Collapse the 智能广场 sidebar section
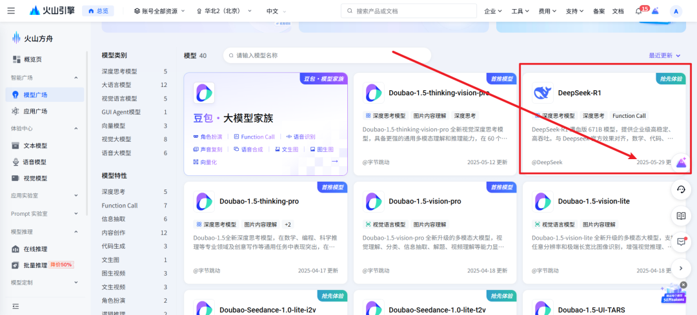 76,78
